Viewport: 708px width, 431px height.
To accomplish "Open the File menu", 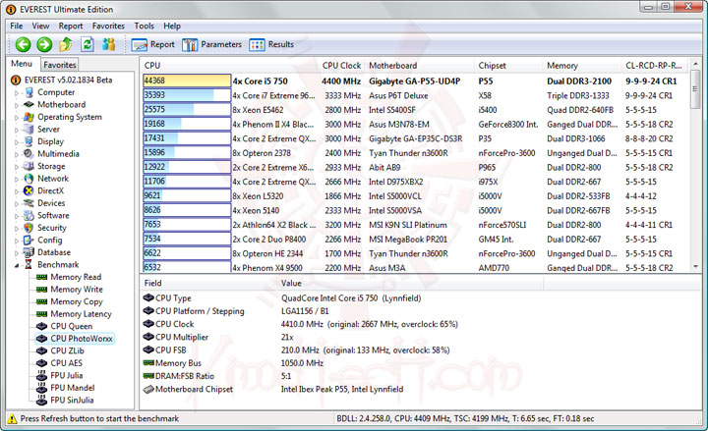I will click(17, 27).
